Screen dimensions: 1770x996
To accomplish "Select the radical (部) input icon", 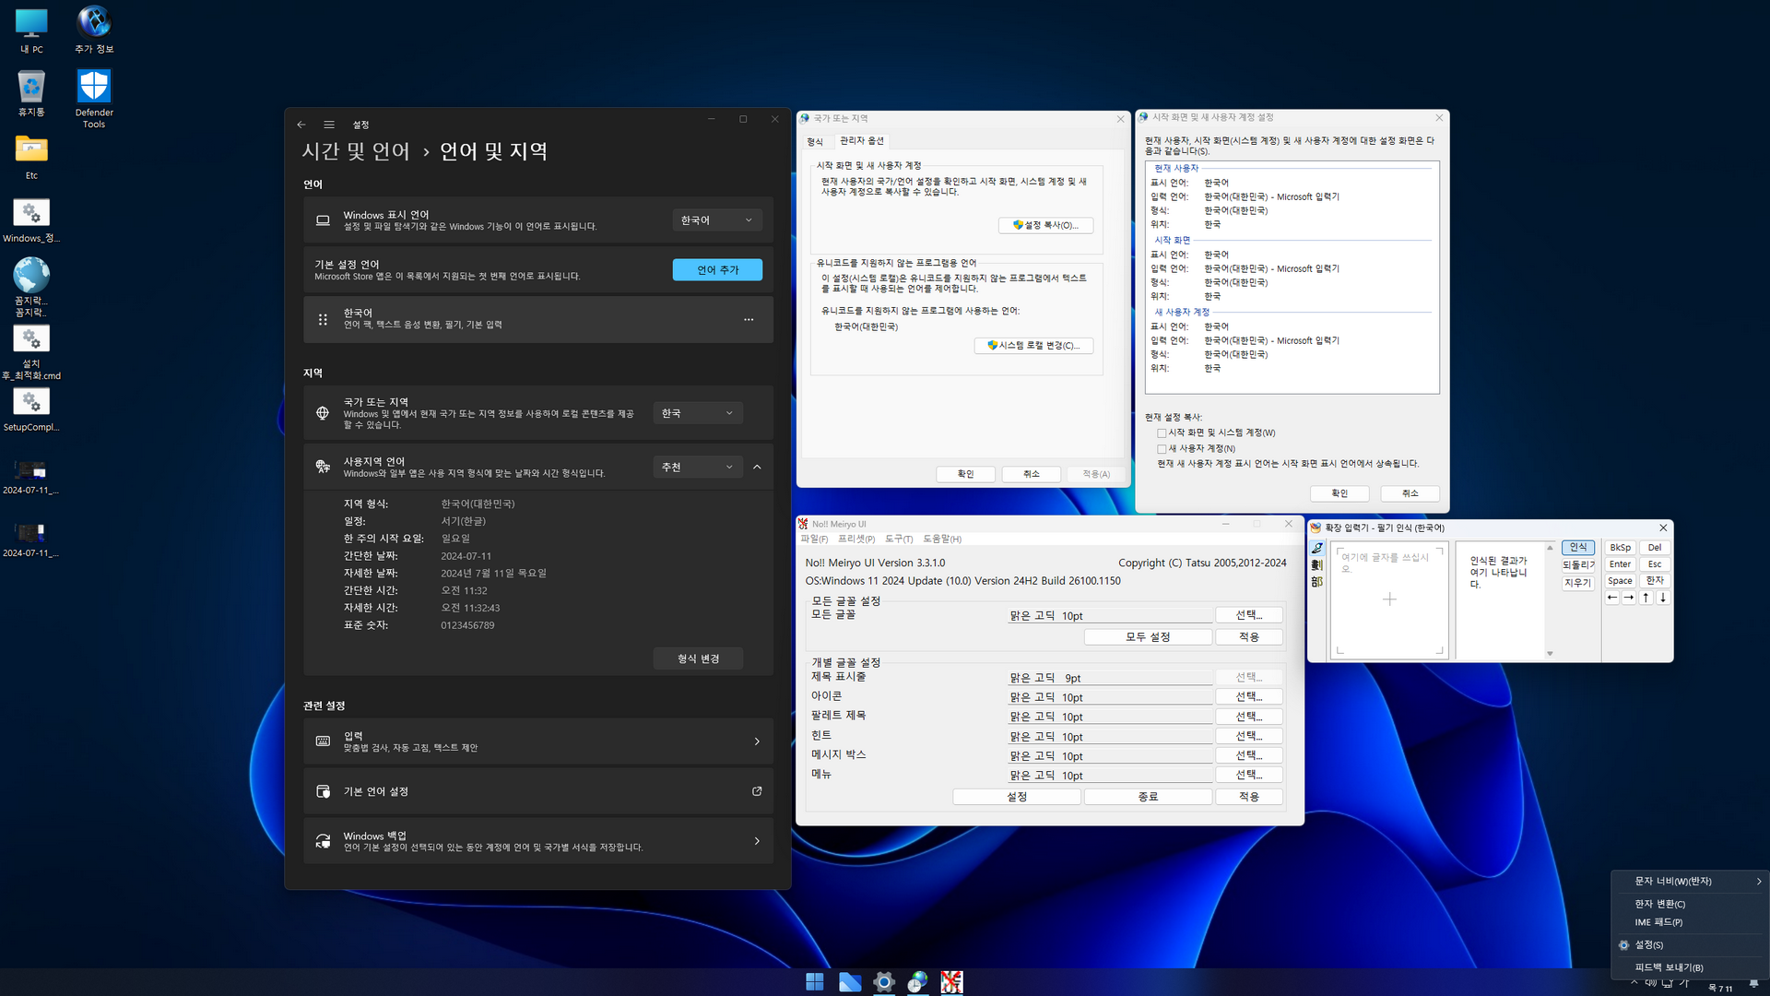I will coord(1316,582).
